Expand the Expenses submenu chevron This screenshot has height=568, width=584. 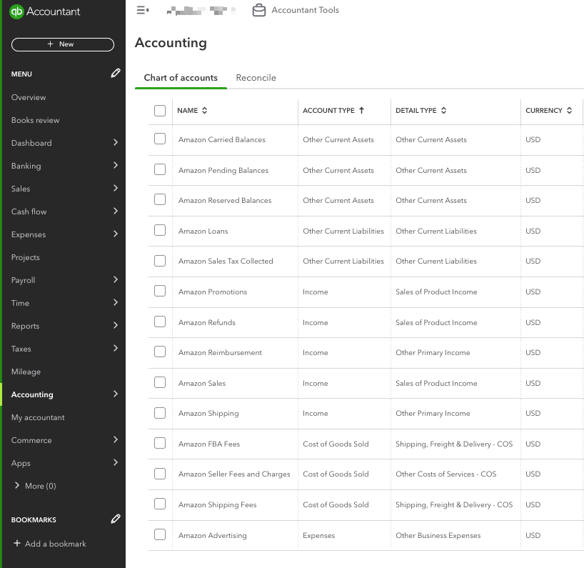pyautogui.click(x=116, y=234)
